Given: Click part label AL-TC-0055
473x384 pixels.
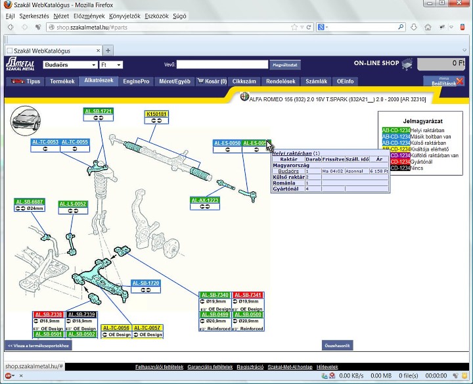Looking at the screenshot, I should (74, 142).
